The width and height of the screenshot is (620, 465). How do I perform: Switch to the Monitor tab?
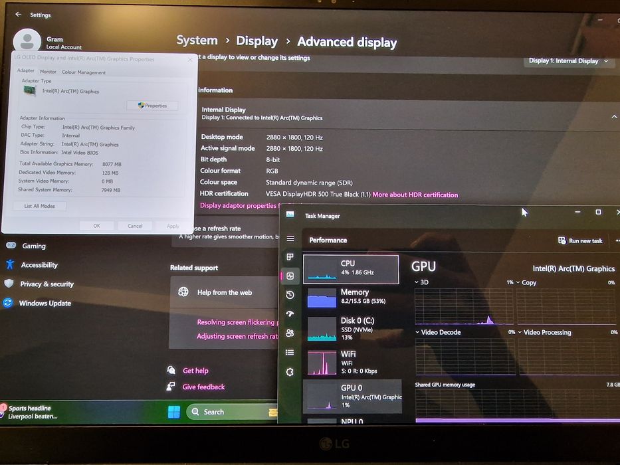[48, 72]
